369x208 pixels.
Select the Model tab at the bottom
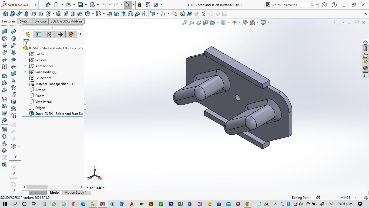pyautogui.click(x=55, y=193)
